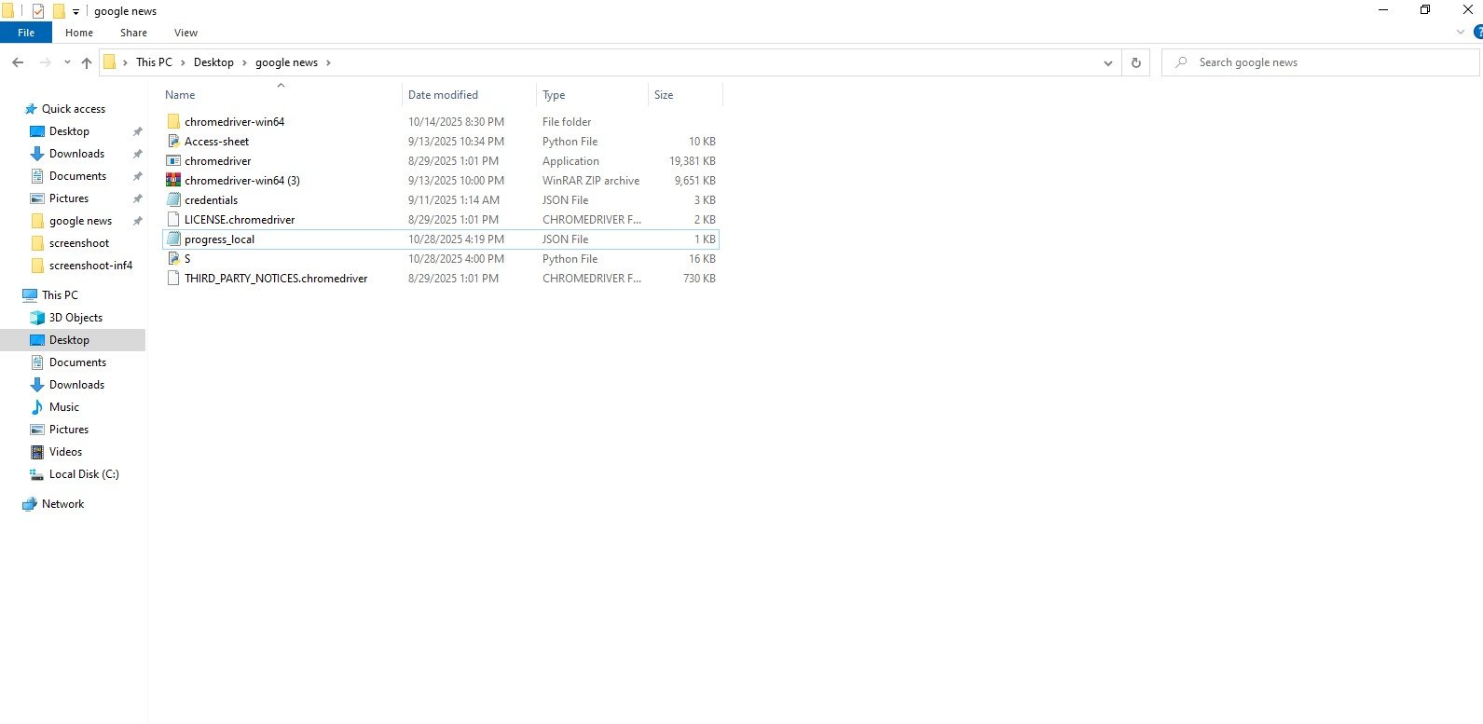The image size is (1483, 724).
Task: Click the Properties icon in title bar
Action: pos(38,11)
